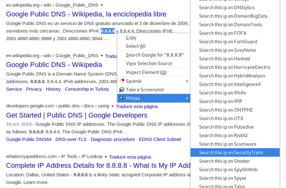Search this ip on Shodan
The image size is (286, 188).
point(235,161)
